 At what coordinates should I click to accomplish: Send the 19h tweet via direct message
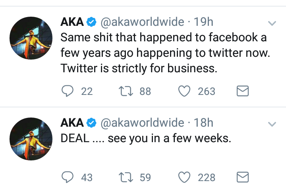[242, 91]
